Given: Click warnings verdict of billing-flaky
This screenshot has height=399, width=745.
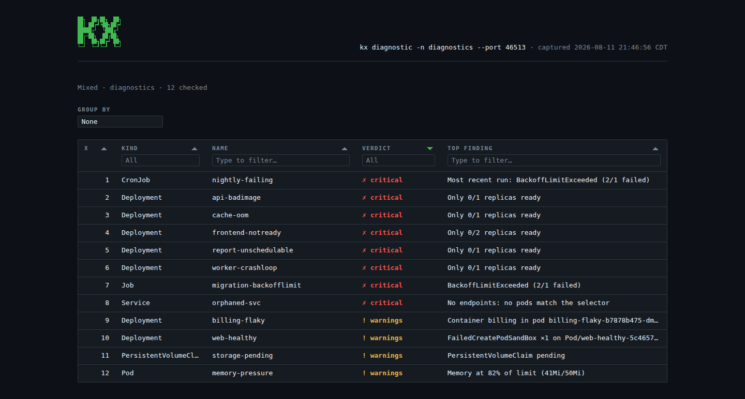Looking at the screenshot, I should (x=382, y=321).
